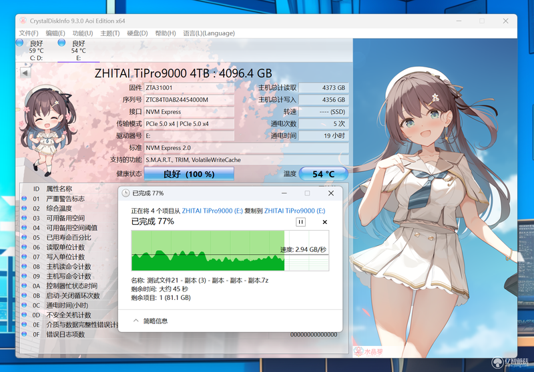Click the status dot for 05 已用寿命百分比
534x372 pixels.
24,237
